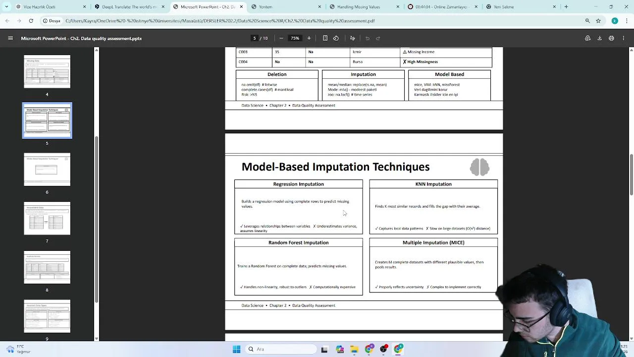
Task: Open weather widget showing Yağmur
Action: [x=18, y=349]
